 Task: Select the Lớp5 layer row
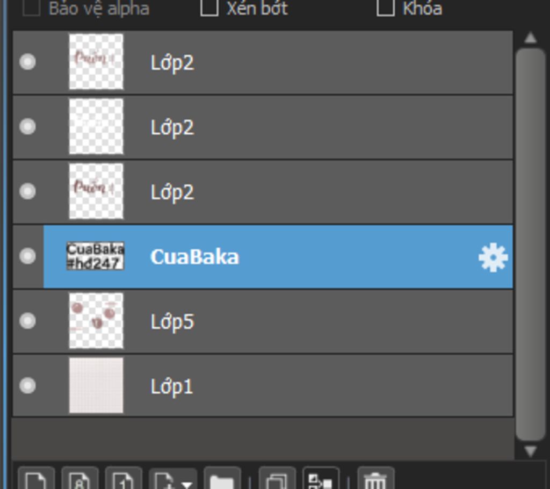pos(263,321)
